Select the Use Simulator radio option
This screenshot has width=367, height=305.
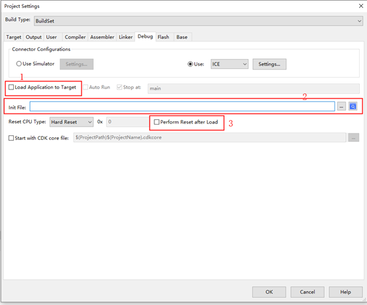(x=19, y=64)
